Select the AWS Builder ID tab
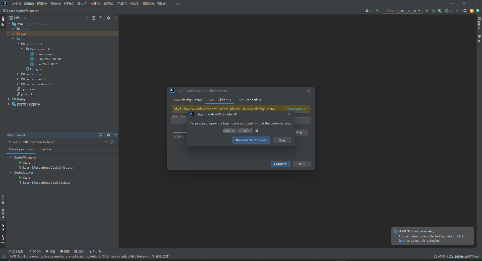482x261 pixels. pyautogui.click(x=220, y=100)
